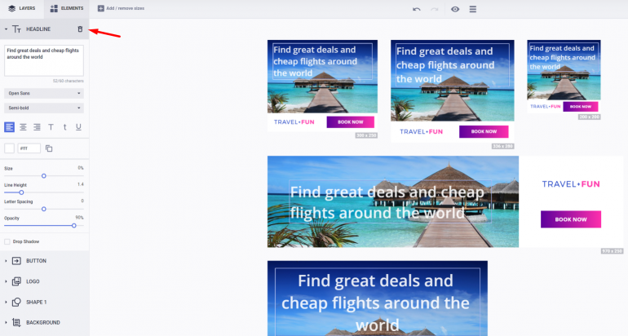Align headline text to center
Image resolution: width=628 pixels, height=336 pixels.
pyautogui.click(x=23, y=127)
